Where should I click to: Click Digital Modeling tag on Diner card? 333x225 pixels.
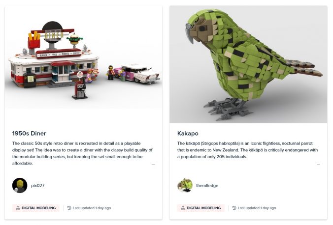coord(36,208)
